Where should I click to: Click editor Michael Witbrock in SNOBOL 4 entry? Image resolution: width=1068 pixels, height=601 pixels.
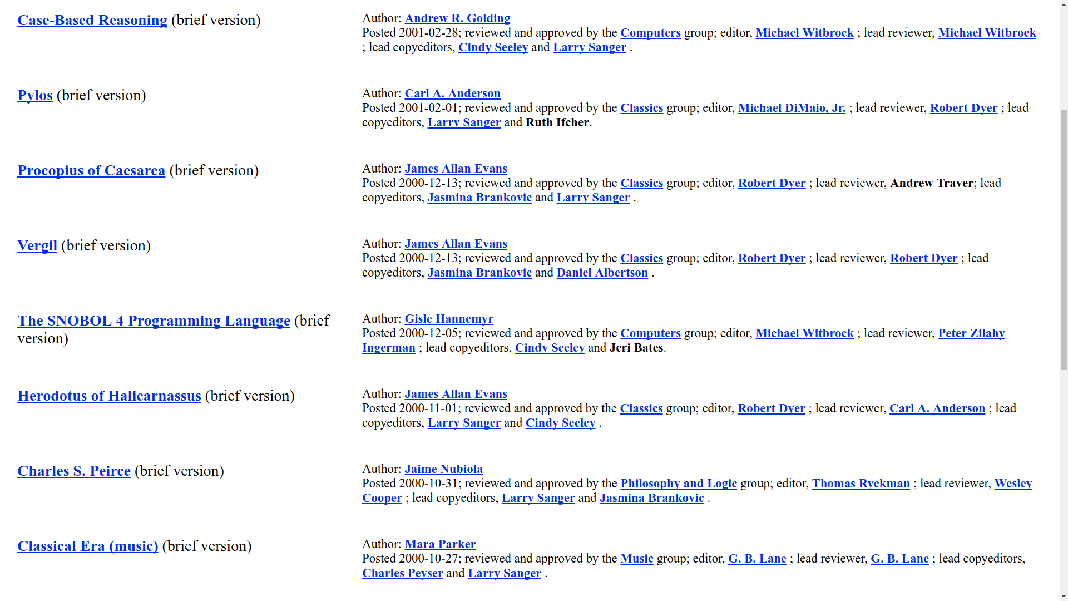[804, 333]
